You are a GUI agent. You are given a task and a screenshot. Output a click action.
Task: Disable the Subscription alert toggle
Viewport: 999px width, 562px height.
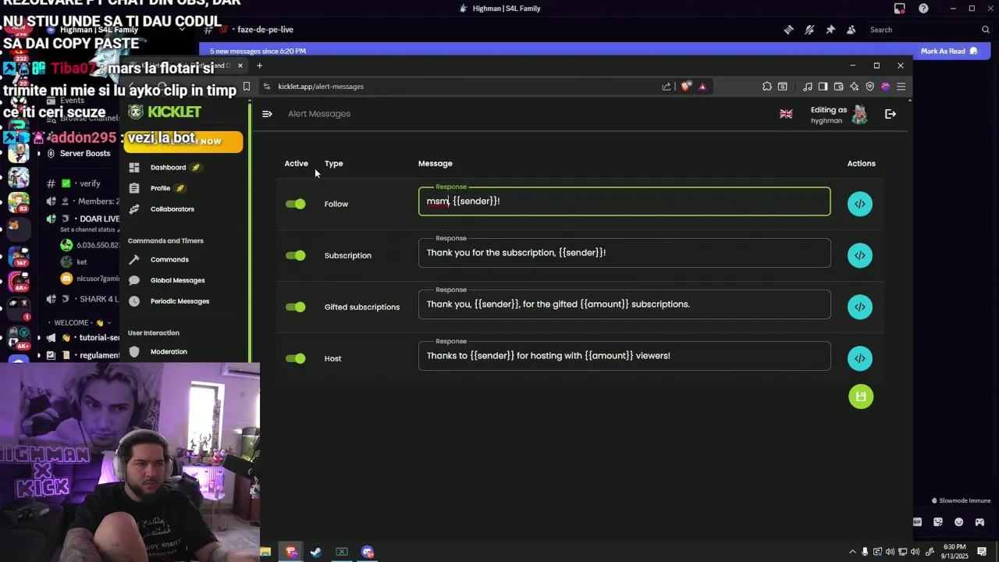[x=296, y=255]
